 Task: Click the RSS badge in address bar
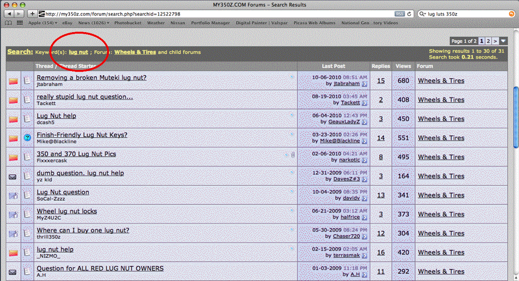400,13
